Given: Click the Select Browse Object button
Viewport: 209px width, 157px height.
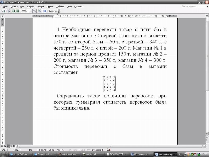Looking at the screenshot, I should tap(207, 140).
